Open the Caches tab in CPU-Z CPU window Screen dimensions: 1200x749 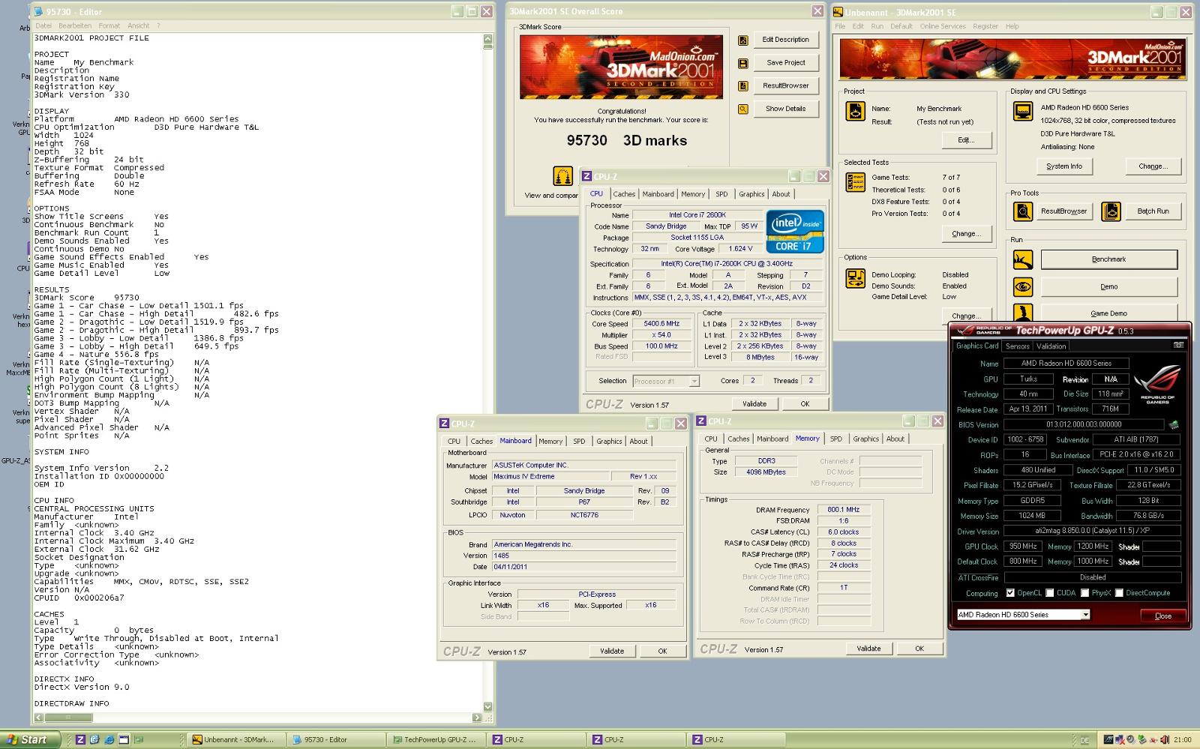(624, 194)
